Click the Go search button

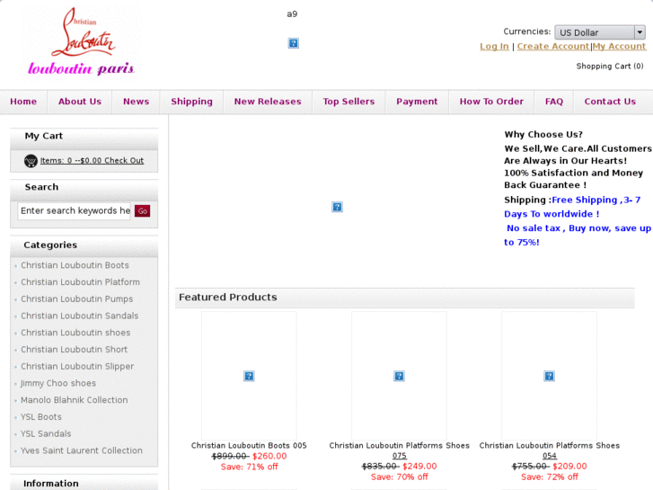143,211
